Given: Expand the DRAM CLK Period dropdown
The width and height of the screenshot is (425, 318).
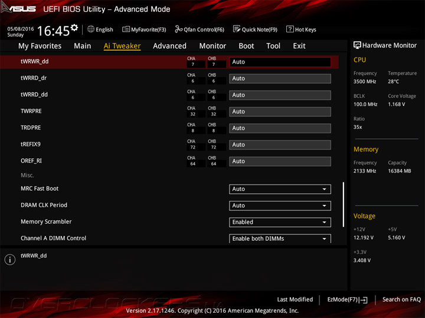Looking at the screenshot, I should coord(280,206).
